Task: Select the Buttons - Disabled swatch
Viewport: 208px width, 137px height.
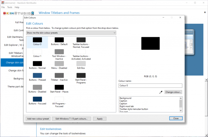Action: pyautogui.click(x=37, y=87)
